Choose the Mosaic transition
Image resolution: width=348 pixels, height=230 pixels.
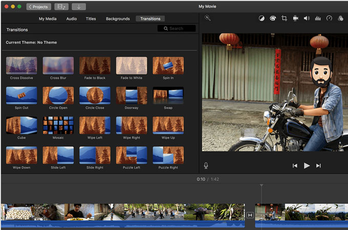point(58,125)
